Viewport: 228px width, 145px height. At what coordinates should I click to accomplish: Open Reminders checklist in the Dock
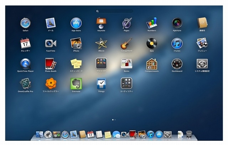point(99,134)
